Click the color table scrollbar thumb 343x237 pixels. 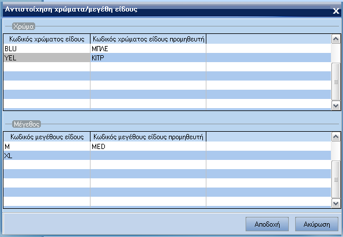[x=336, y=82]
